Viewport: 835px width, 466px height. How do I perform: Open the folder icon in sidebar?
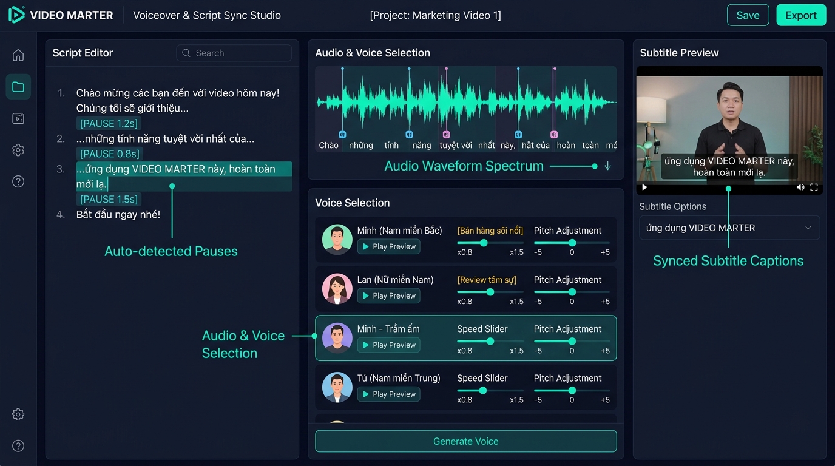tap(18, 87)
